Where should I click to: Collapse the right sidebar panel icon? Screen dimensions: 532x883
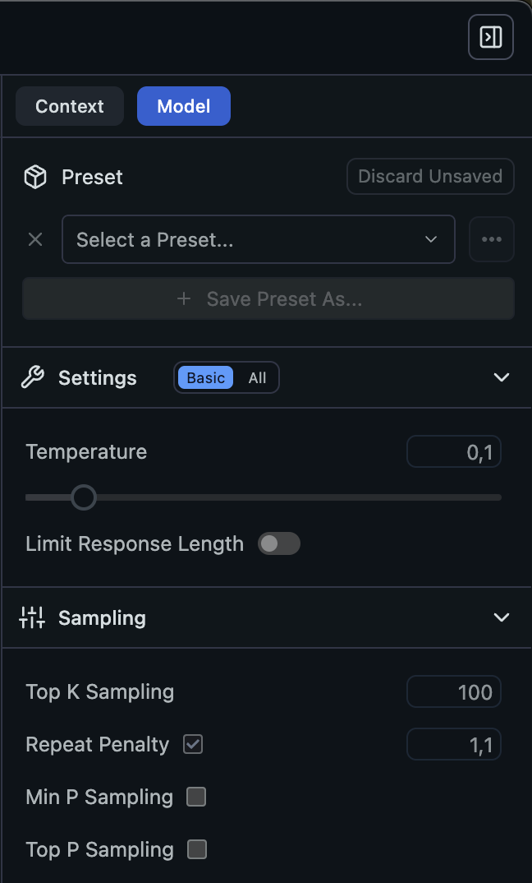pyautogui.click(x=491, y=37)
